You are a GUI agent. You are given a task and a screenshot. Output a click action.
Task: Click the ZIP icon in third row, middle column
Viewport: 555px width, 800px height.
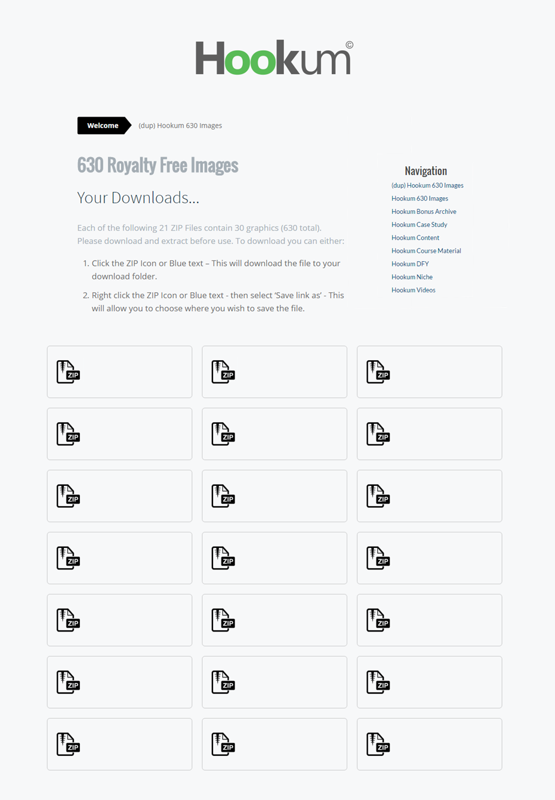coord(223,496)
